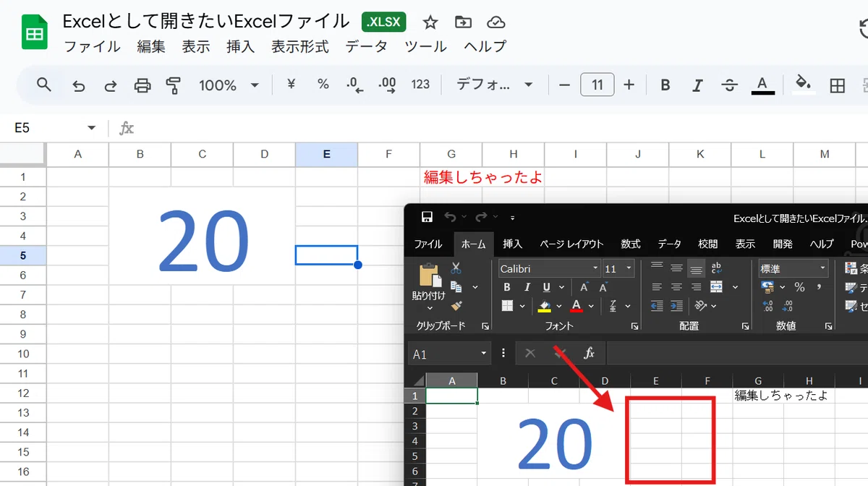
Task: Open borders tool in Sheets toolbar
Action: pos(837,85)
